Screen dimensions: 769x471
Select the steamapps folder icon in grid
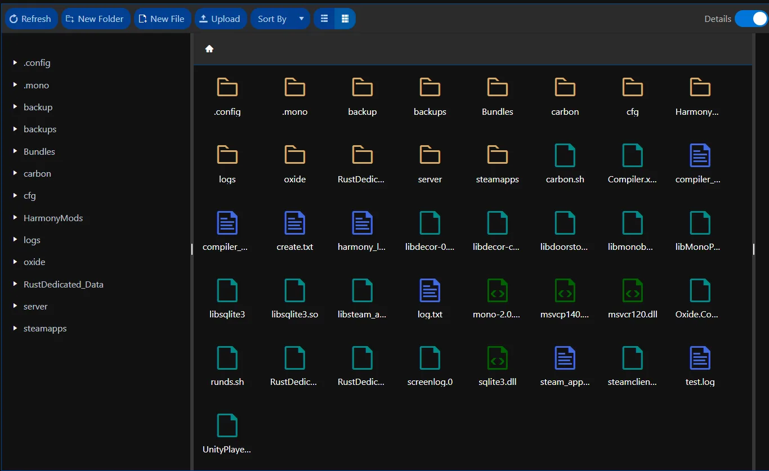[x=498, y=155]
